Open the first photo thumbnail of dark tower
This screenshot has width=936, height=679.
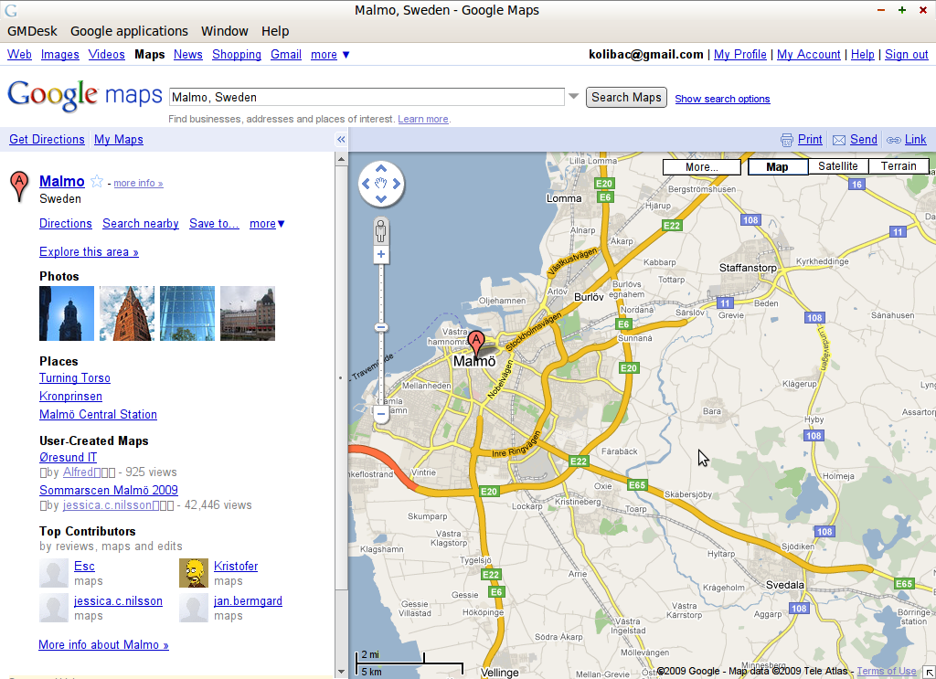[67, 313]
